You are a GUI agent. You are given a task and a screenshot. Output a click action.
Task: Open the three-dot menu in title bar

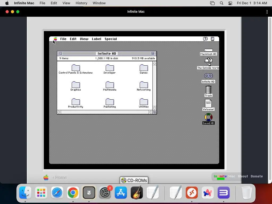267,12
